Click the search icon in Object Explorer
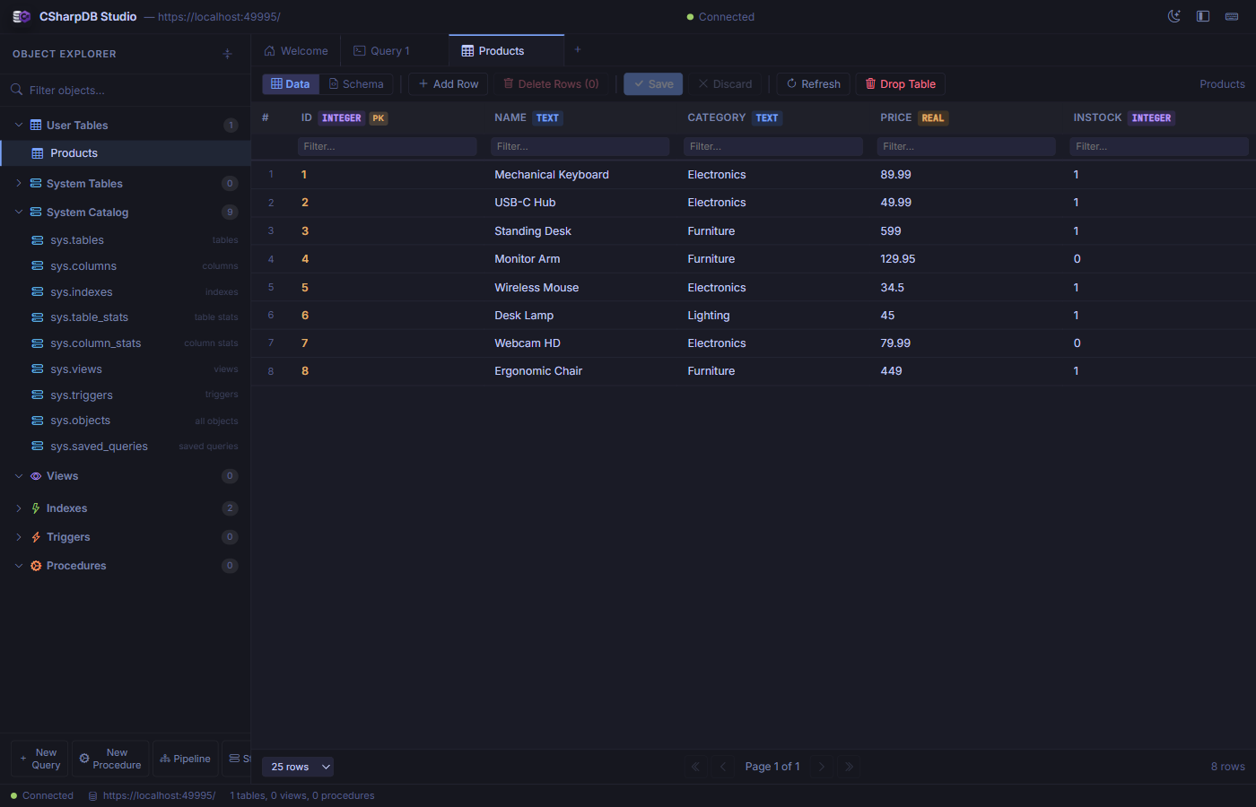This screenshot has width=1256, height=807. (x=18, y=90)
